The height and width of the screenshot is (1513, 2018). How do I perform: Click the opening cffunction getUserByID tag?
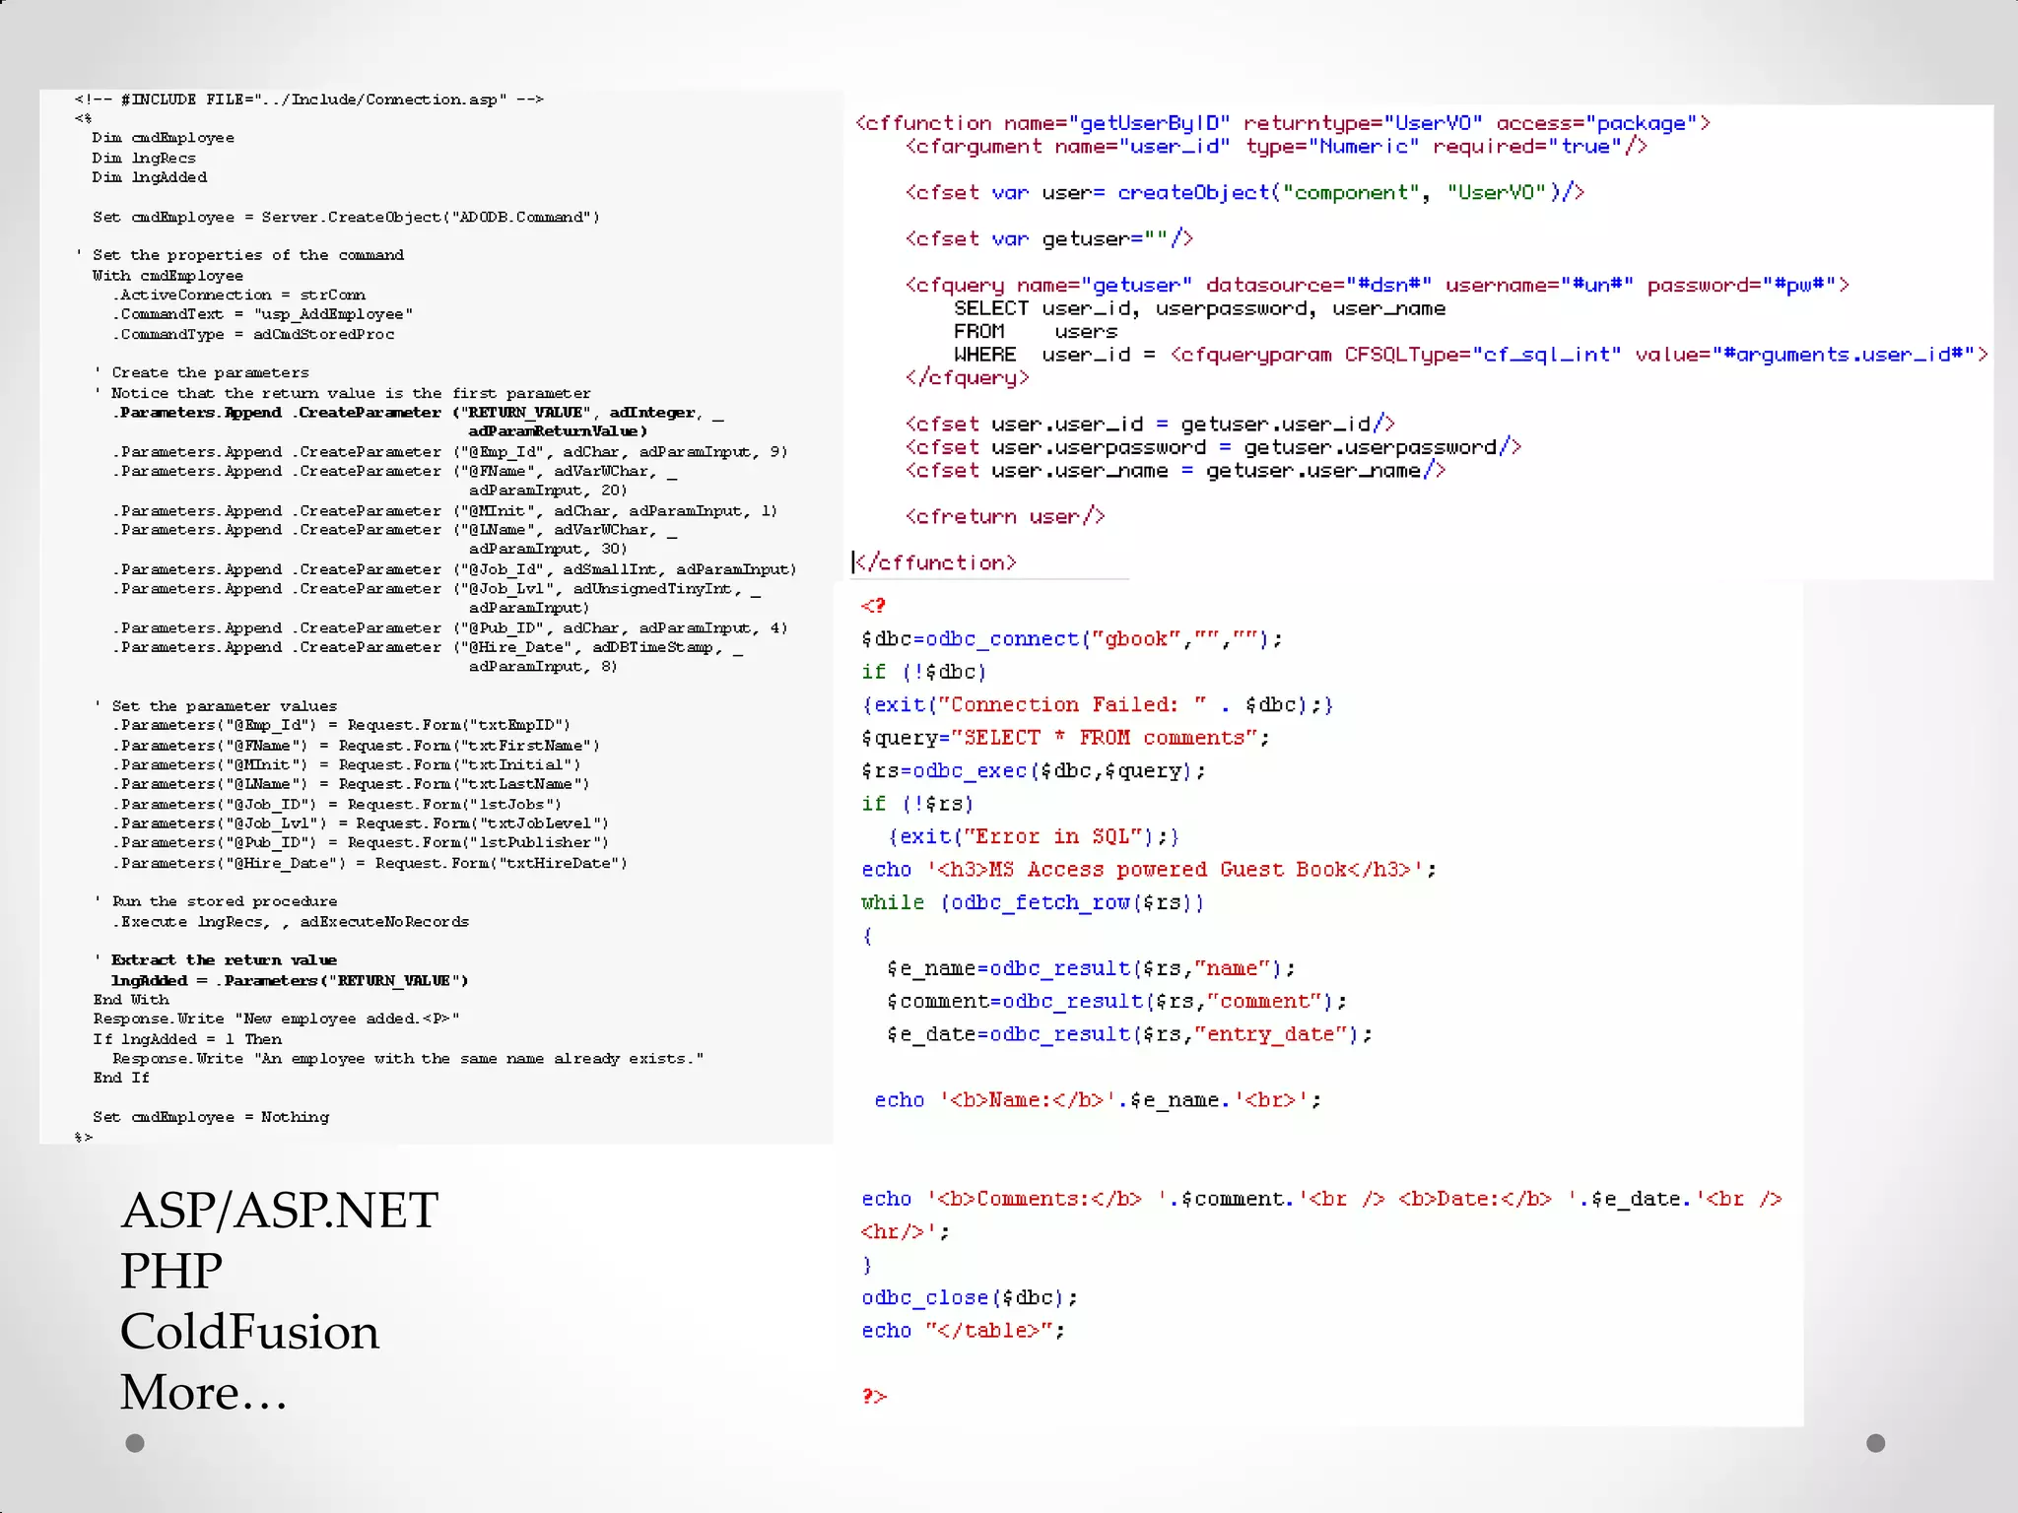1282,123
